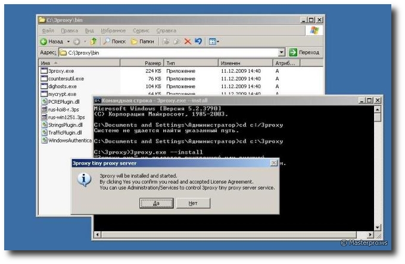
Task: Open the Back history dropdown arrow
Action: pos(68,41)
